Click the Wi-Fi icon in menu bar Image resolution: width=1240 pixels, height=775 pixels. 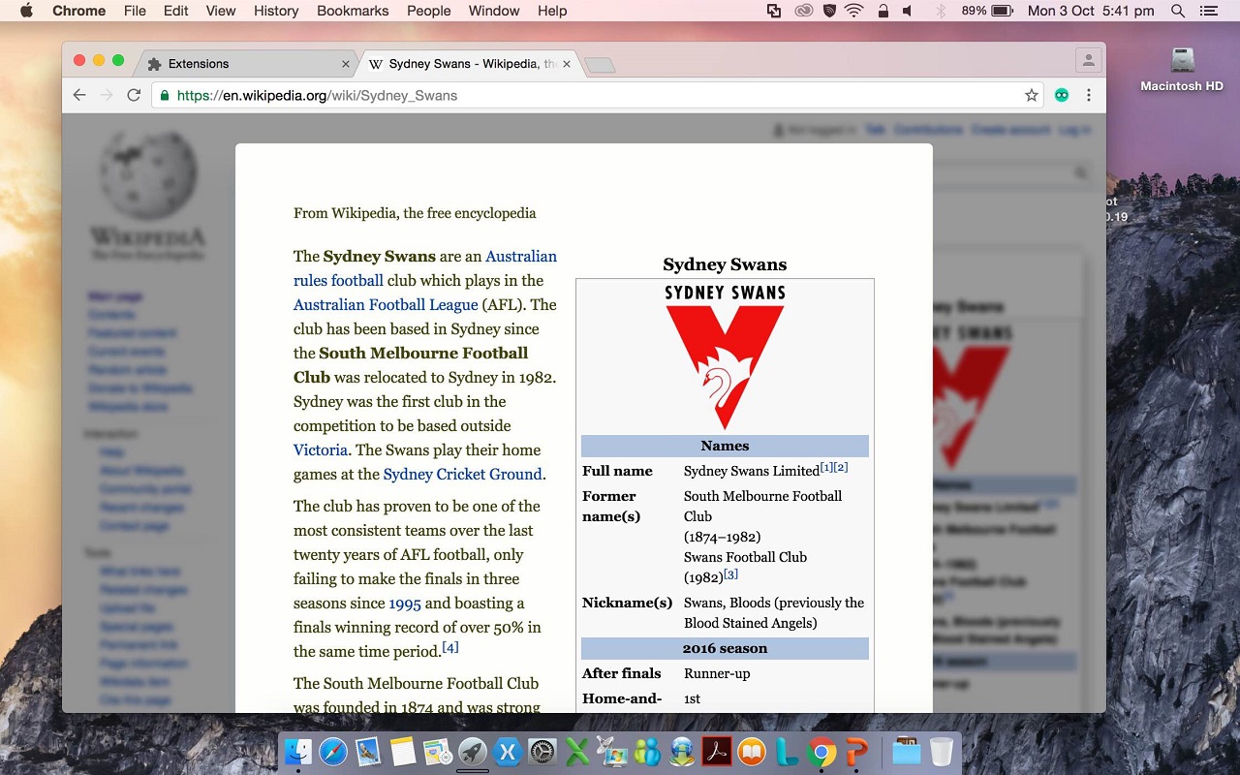pos(853,11)
